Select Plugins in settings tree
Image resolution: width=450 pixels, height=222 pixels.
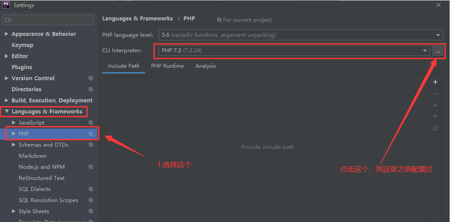(x=22, y=67)
